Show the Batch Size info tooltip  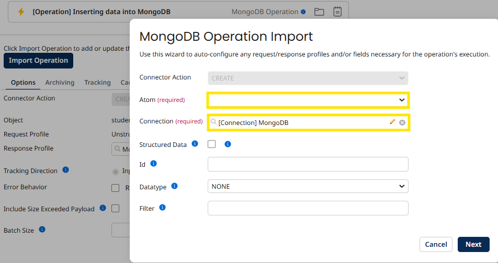[x=42, y=230]
